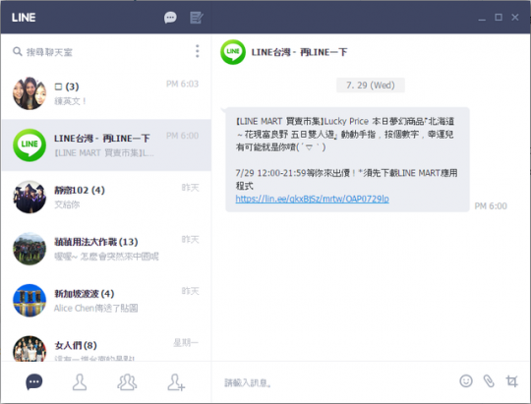Open the Groups tab icon
Screen dimensions: 531x404
click(x=127, y=382)
